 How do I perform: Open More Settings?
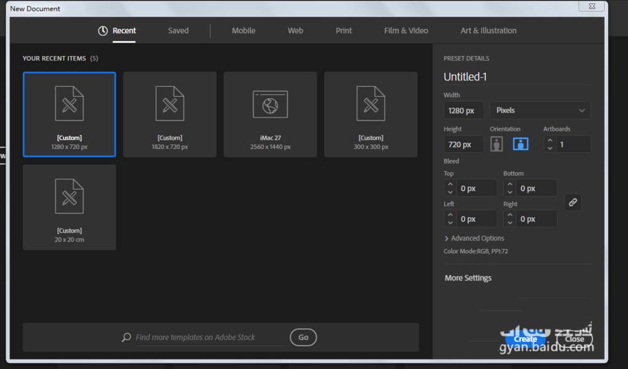click(468, 278)
